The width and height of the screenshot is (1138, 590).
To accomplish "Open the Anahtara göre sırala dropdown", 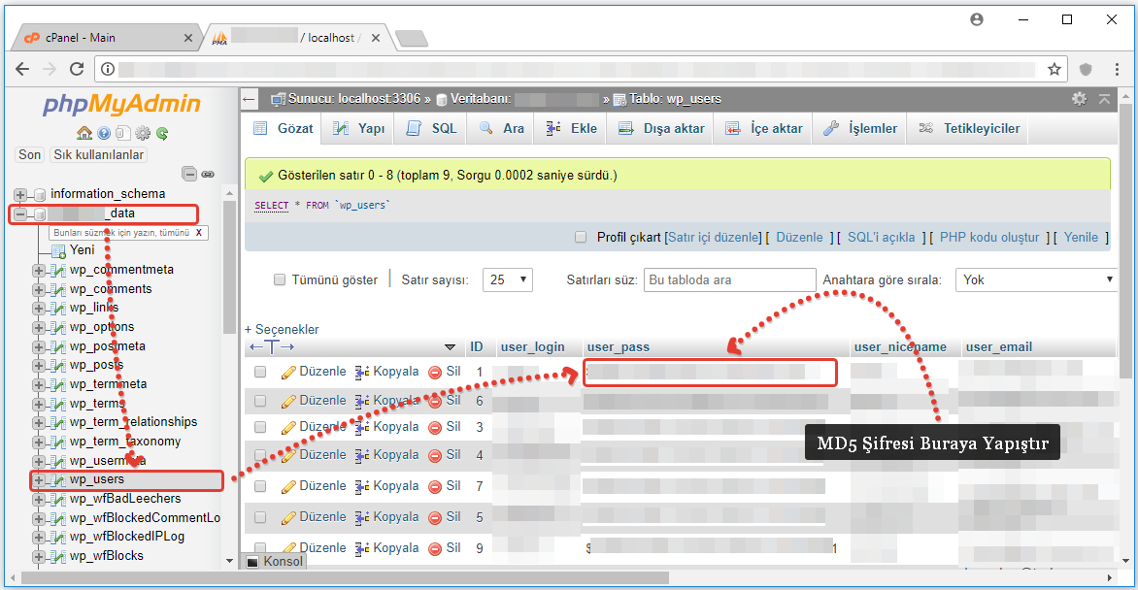I will click(1035, 279).
